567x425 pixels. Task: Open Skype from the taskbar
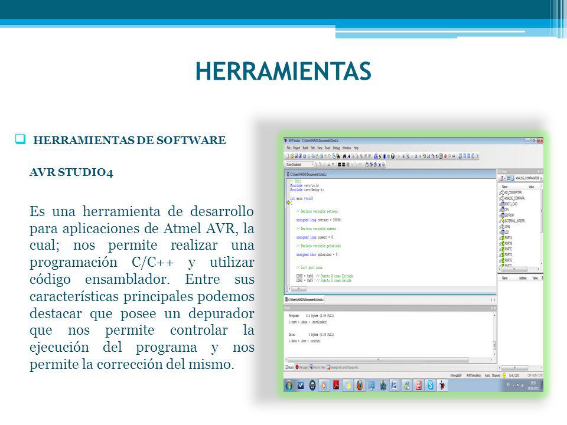431,385
